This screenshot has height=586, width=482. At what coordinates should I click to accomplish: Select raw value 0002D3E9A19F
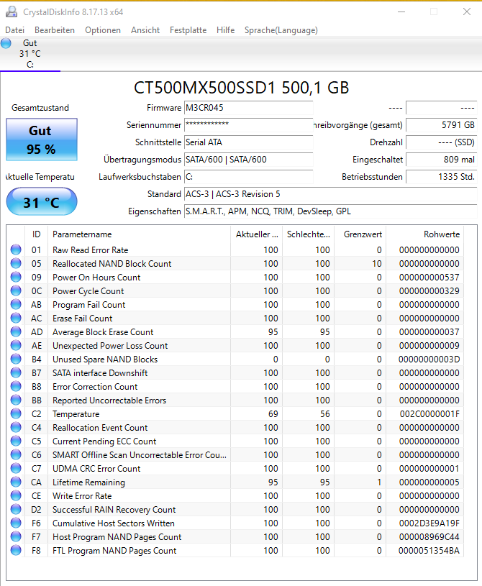[x=429, y=523]
